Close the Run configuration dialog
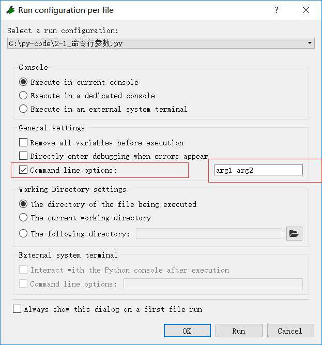 click(306, 10)
